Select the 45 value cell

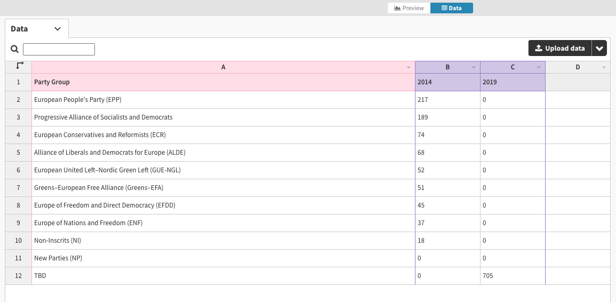pyautogui.click(x=447, y=205)
